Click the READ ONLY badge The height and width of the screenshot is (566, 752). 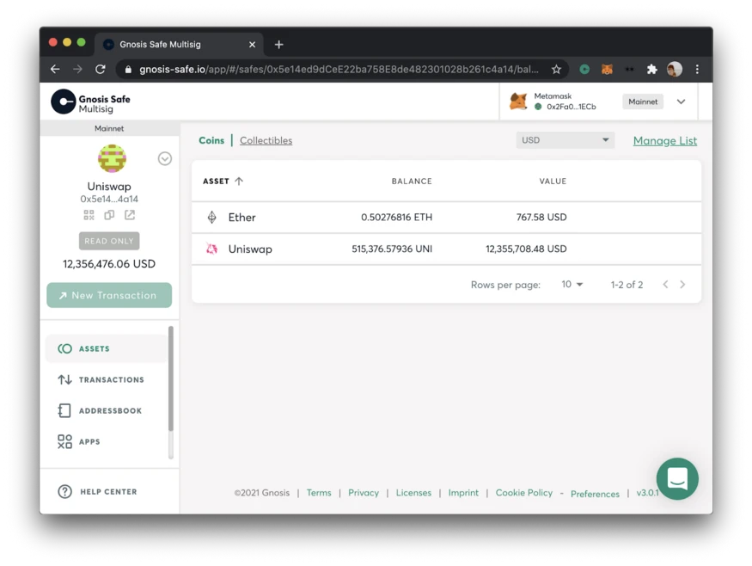coord(109,241)
